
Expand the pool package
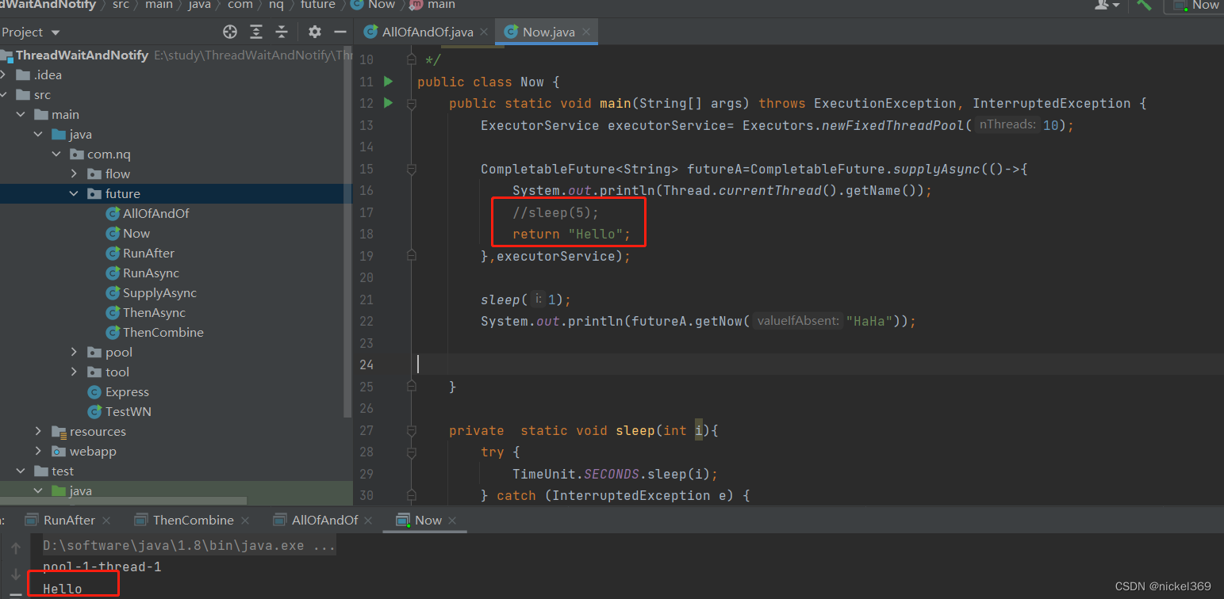pos(74,353)
